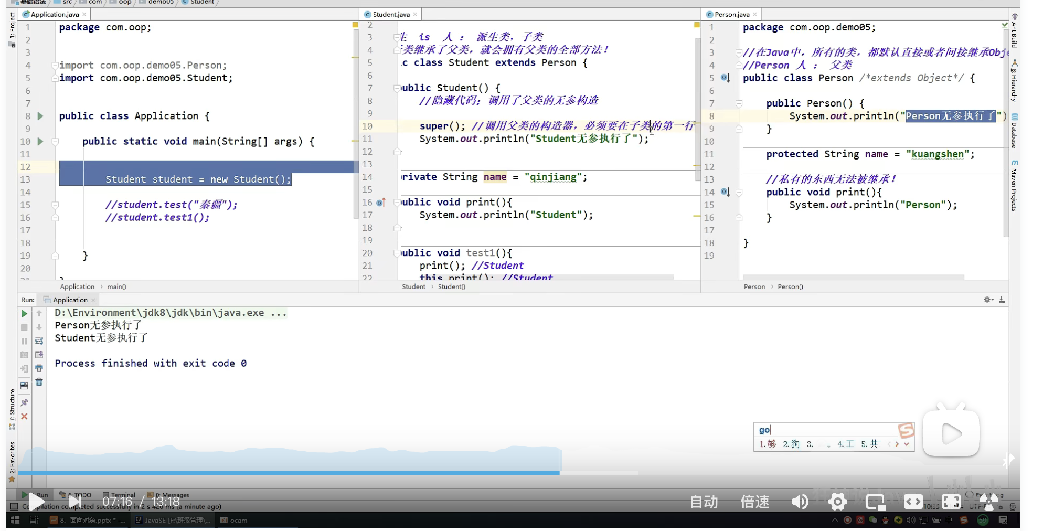Run main method from line 10 gutter
Screen dimensions: 1043x531
(x=40, y=142)
